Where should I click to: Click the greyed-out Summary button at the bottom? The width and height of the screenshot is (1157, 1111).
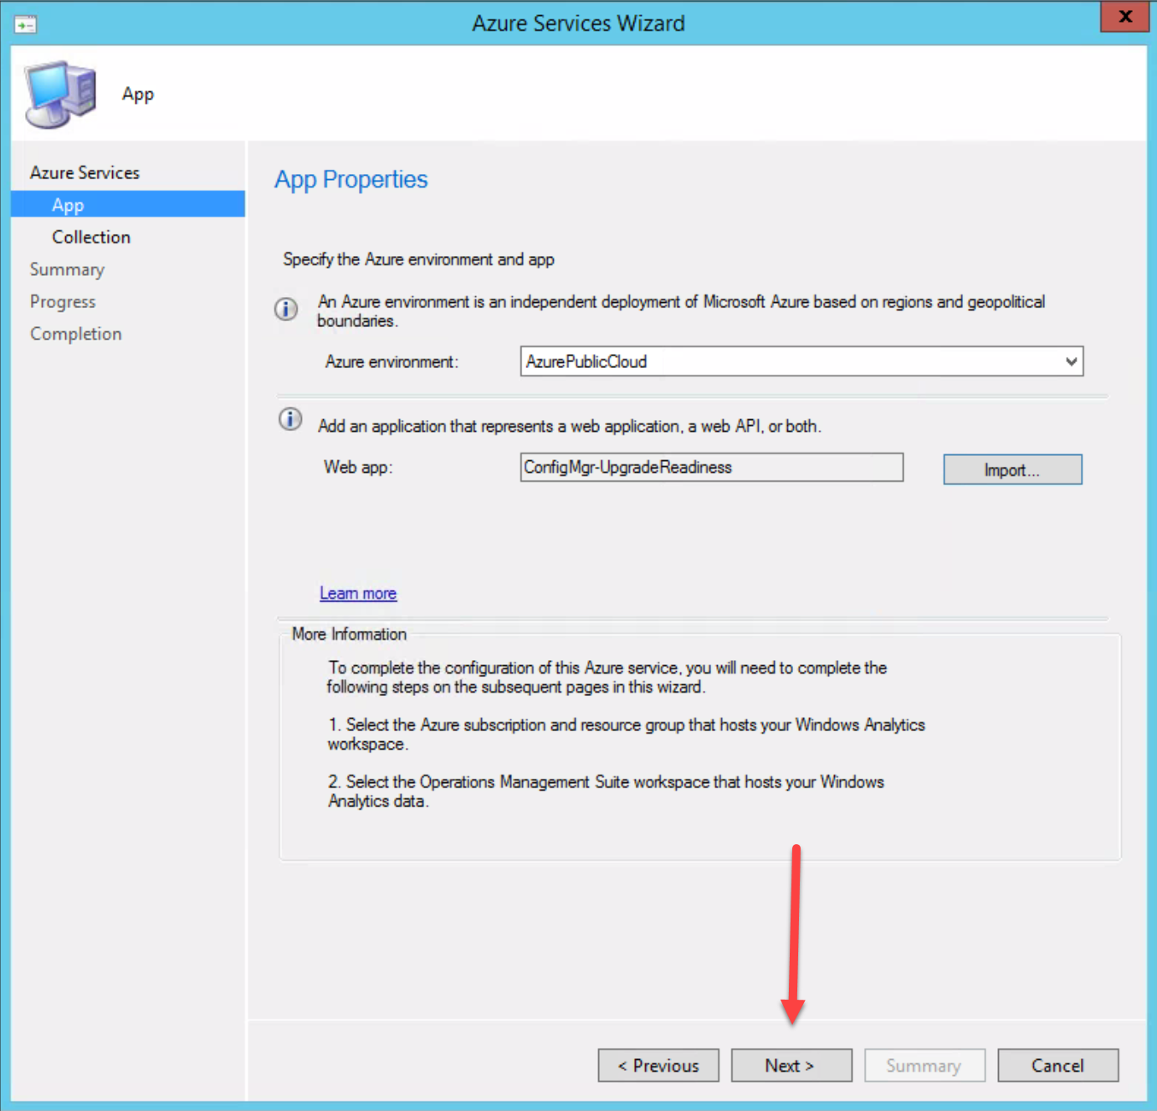(924, 1065)
